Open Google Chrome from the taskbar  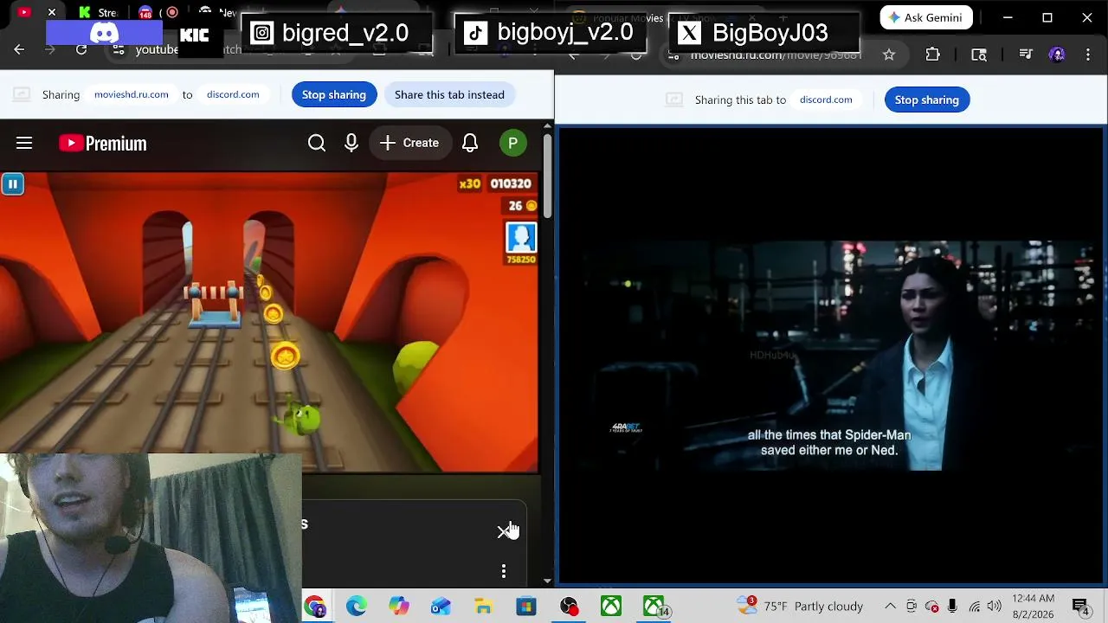point(314,607)
